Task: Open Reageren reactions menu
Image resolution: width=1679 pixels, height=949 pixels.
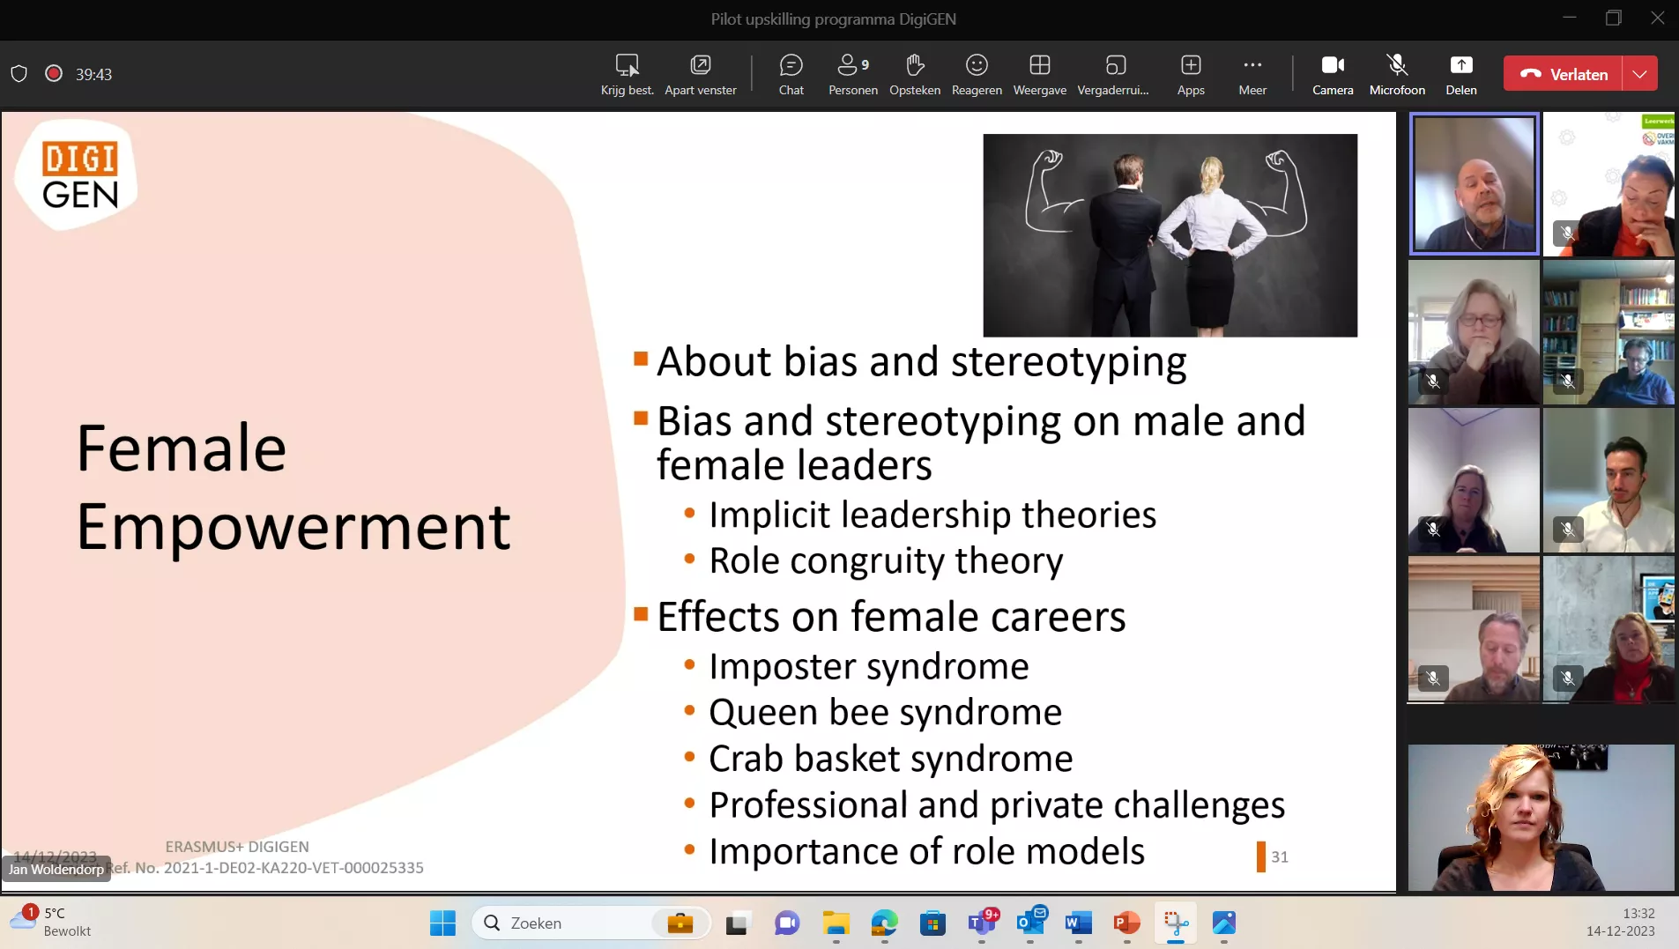Action: [977, 74]
